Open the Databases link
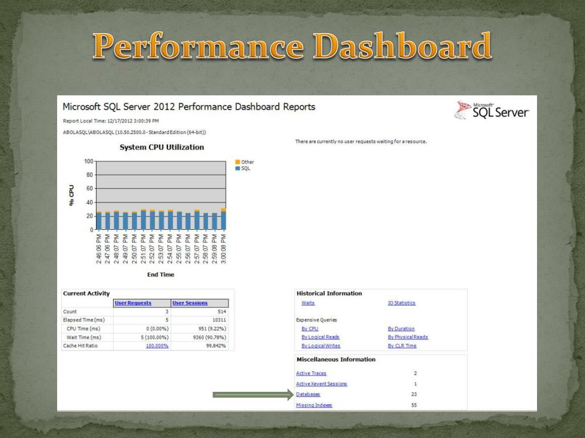585x438 pixels. click(308, 394)
